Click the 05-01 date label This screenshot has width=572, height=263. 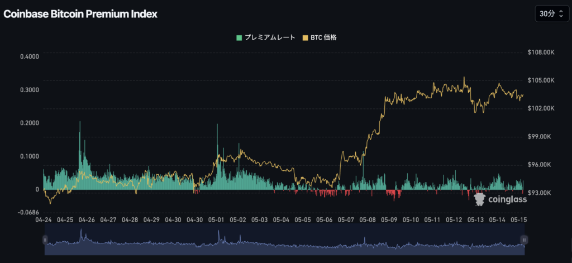[216, 220]
